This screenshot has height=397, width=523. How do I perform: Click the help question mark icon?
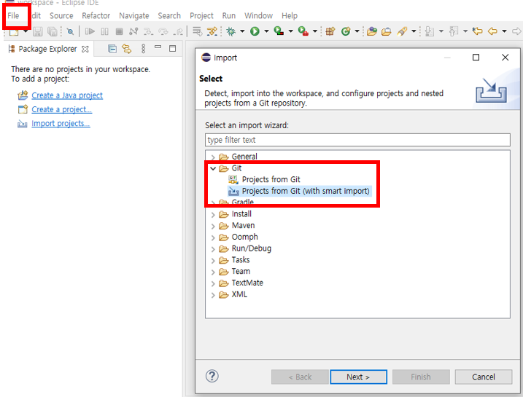[x=212, y=376]
